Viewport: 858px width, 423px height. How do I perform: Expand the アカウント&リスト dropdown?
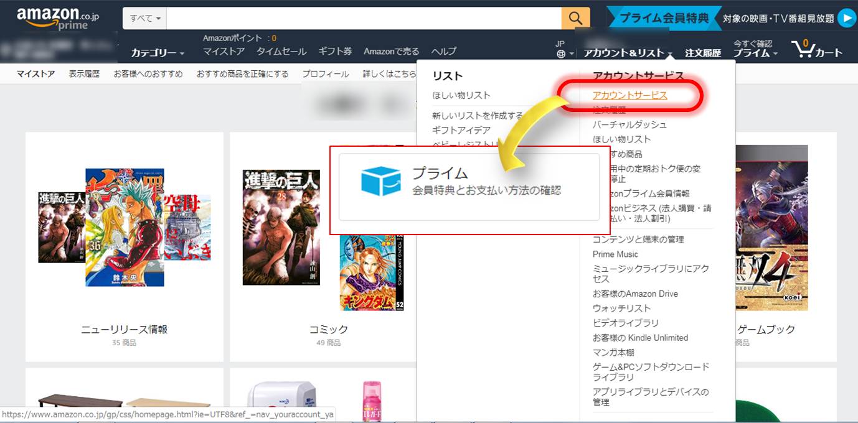[628, 53]
